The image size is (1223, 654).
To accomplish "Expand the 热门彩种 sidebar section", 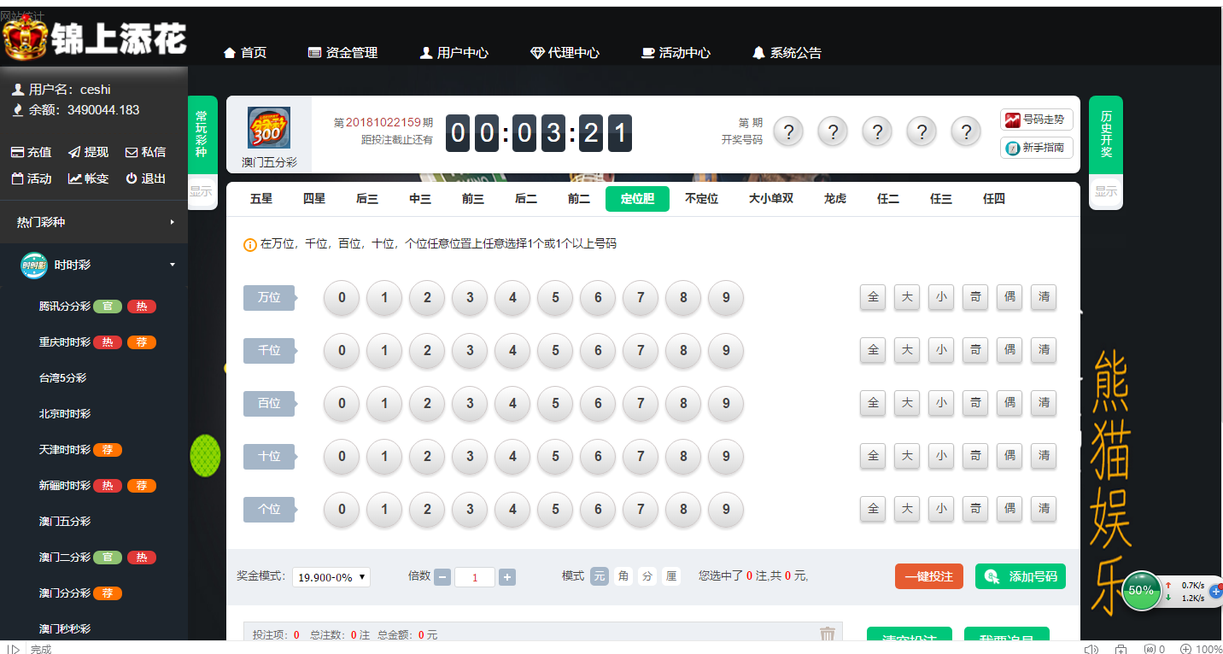I will click(x=94, y=222).
